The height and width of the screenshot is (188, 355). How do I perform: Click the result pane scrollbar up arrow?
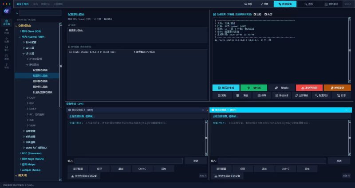coord(350,19)
